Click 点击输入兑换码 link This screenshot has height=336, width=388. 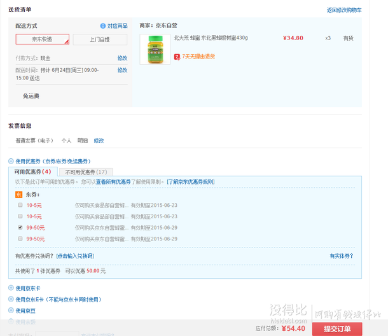[75, 256]
